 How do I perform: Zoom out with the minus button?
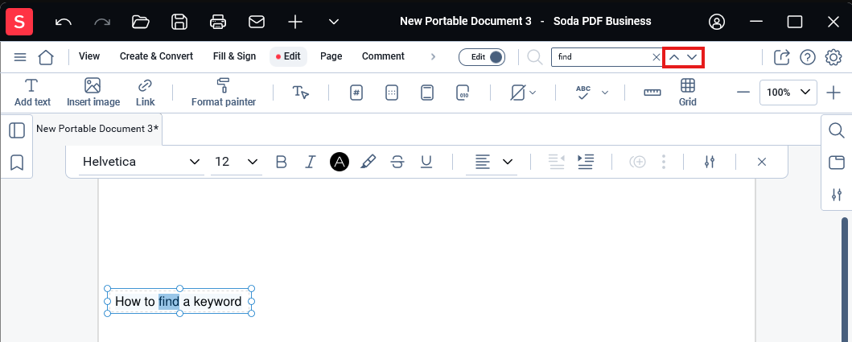[x=743, y=93]
